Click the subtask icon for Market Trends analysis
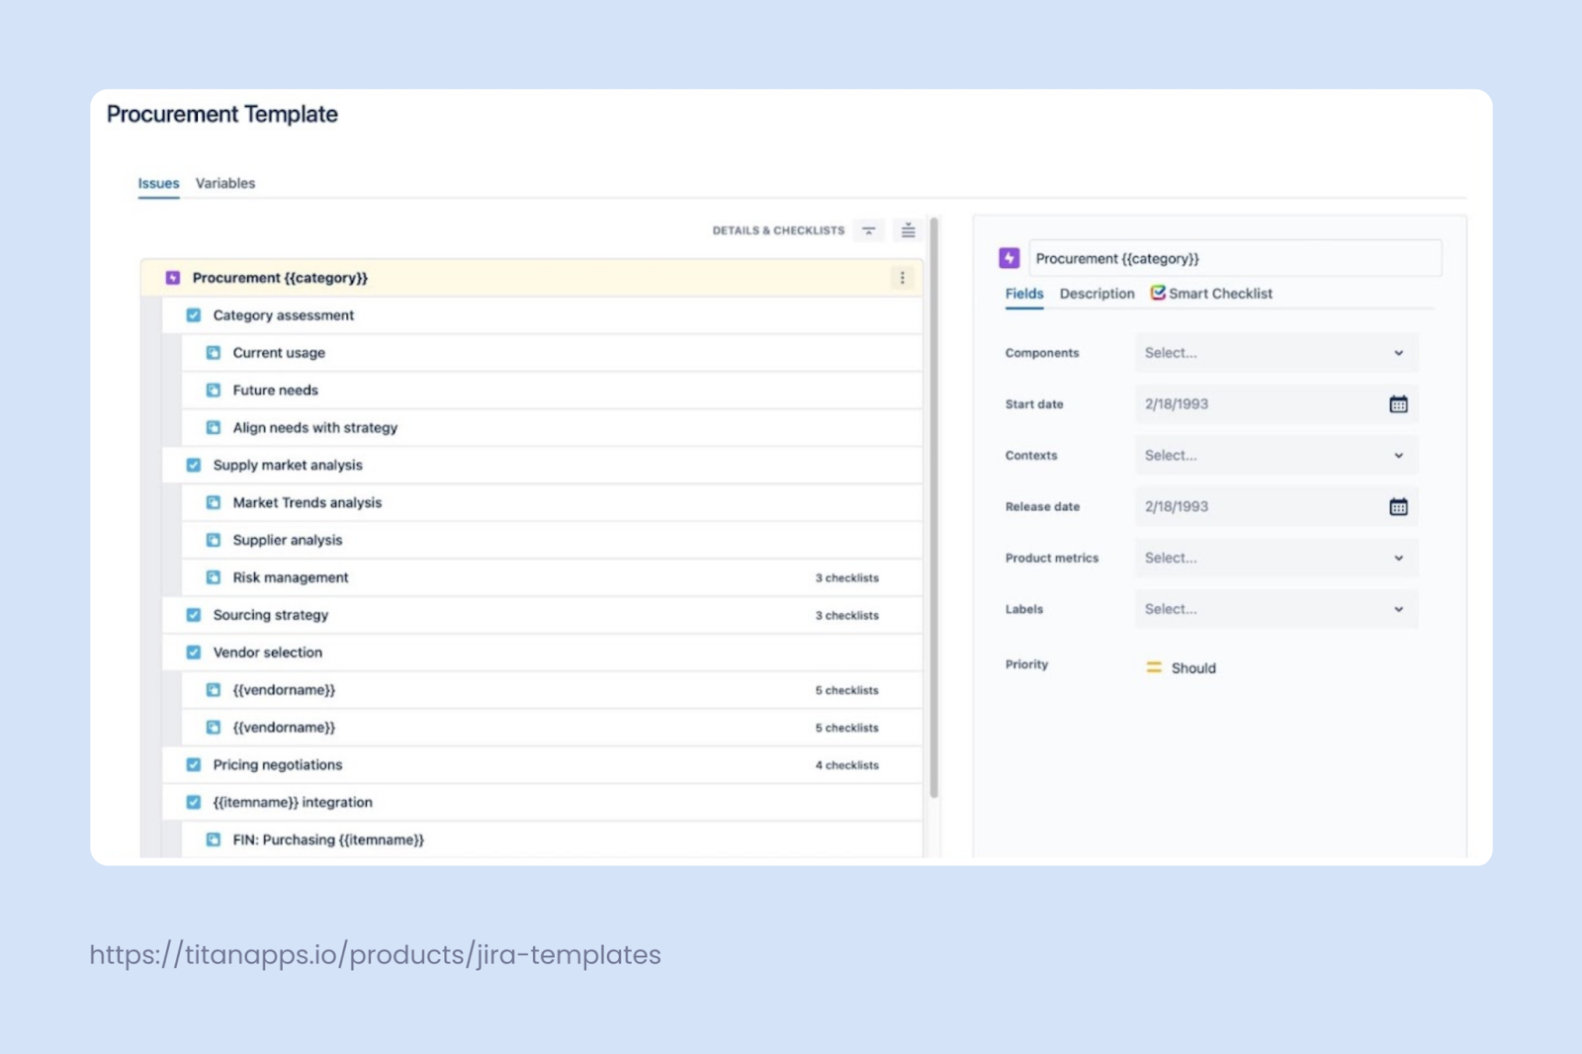Screen dimensions: 1582x1054 pyautogui.click(x=213, y=503)
